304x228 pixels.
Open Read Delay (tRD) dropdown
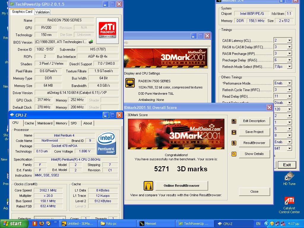coord(289,96)
